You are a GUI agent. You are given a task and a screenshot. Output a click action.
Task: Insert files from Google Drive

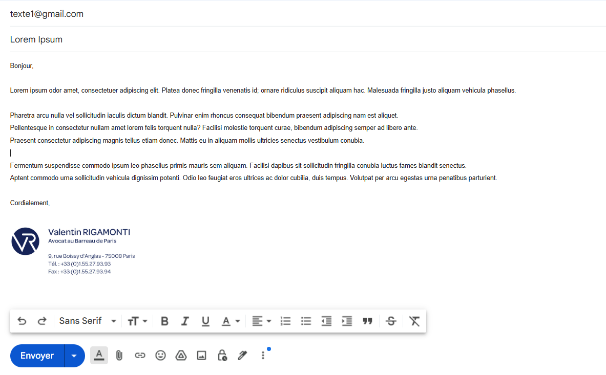pyautogui.click(x=181, y=356)
